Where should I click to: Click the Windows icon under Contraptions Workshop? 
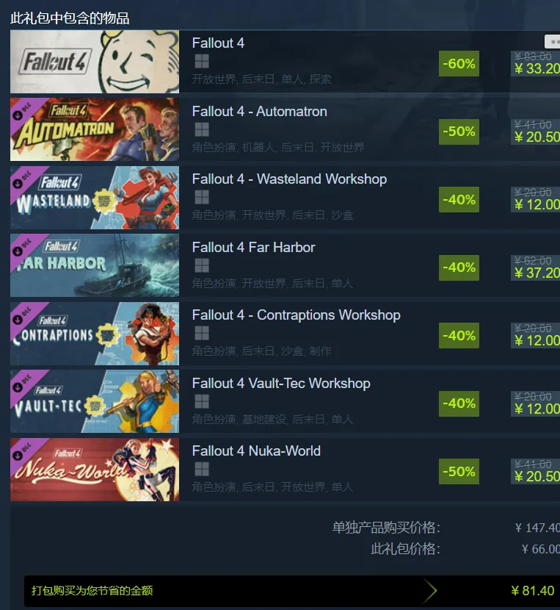202,333
